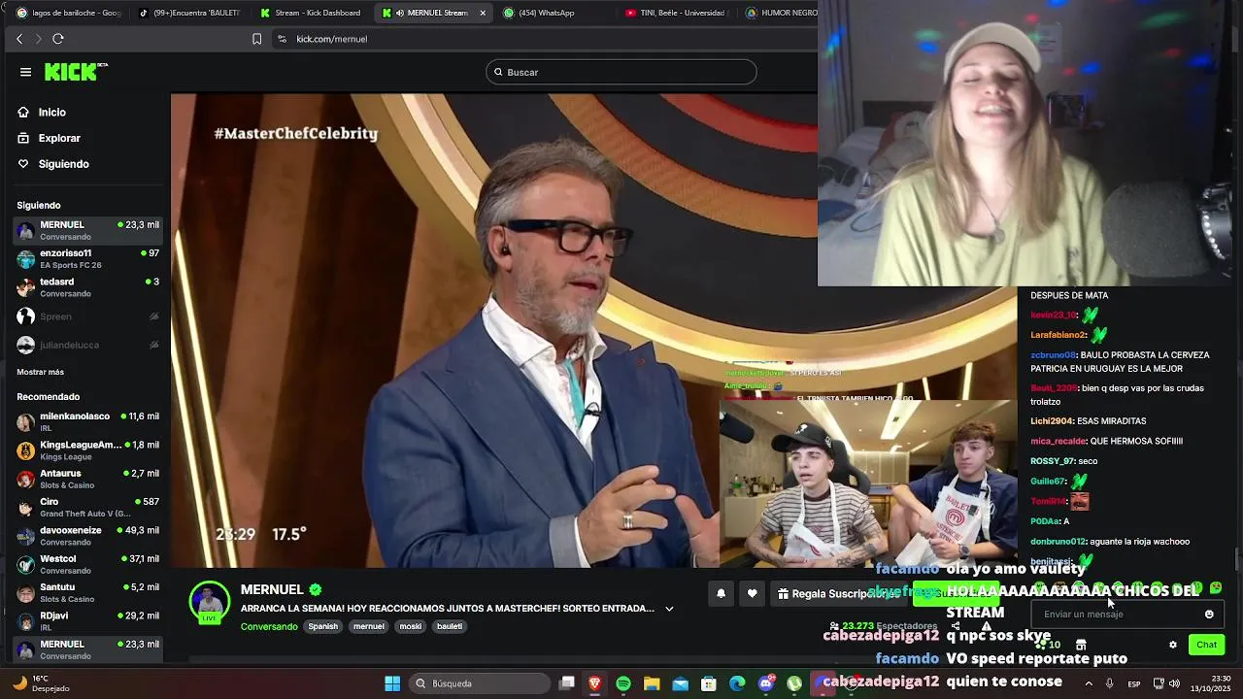Bookmark the page with the bookmark icon
The image size is (1243, 699).
(x=256, y=39)
